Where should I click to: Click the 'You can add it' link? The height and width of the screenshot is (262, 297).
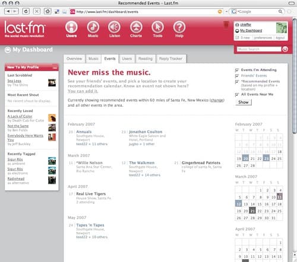point(83,91)
